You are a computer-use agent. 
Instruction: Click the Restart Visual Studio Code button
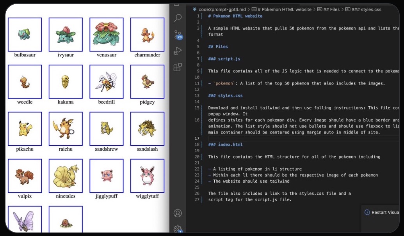tap(386, 212)
